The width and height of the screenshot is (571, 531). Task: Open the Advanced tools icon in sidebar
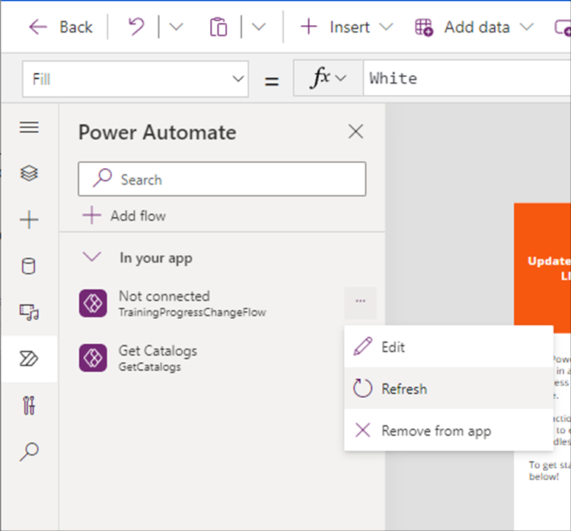[x=29, y=405]
